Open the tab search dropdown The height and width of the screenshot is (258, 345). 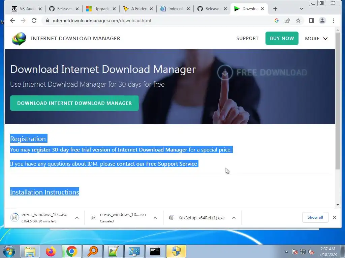click(x=302, y=9)
